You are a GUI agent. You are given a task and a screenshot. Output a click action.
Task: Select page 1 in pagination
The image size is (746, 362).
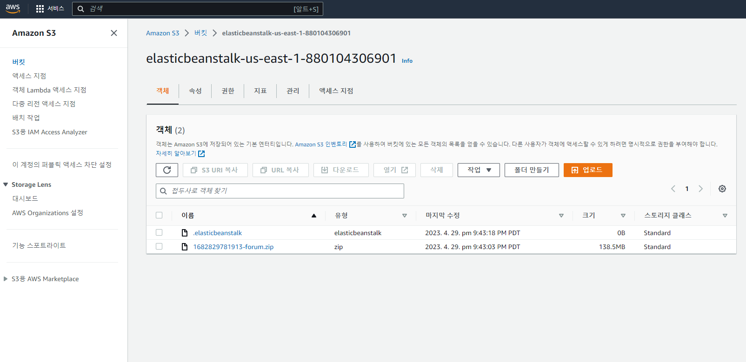point(687,189)
